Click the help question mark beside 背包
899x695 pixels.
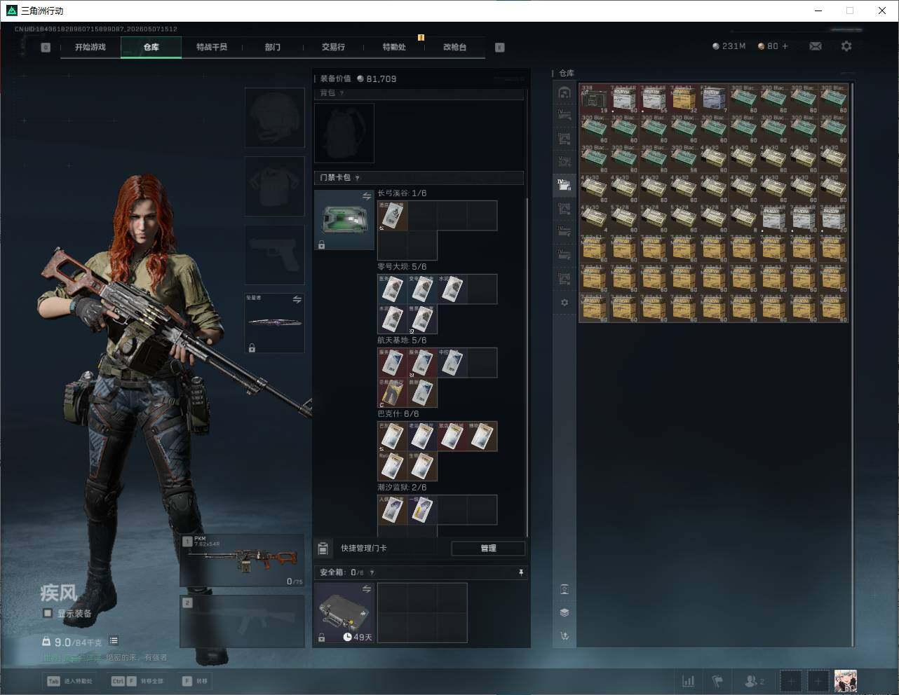coord(342,93)
